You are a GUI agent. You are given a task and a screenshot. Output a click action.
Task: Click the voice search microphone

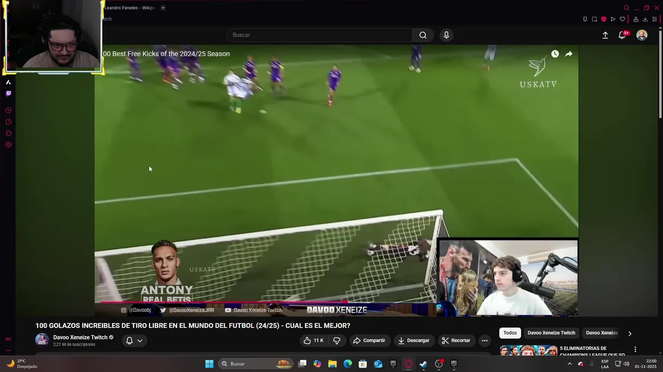pyautogui.click(x=446, y=35)
